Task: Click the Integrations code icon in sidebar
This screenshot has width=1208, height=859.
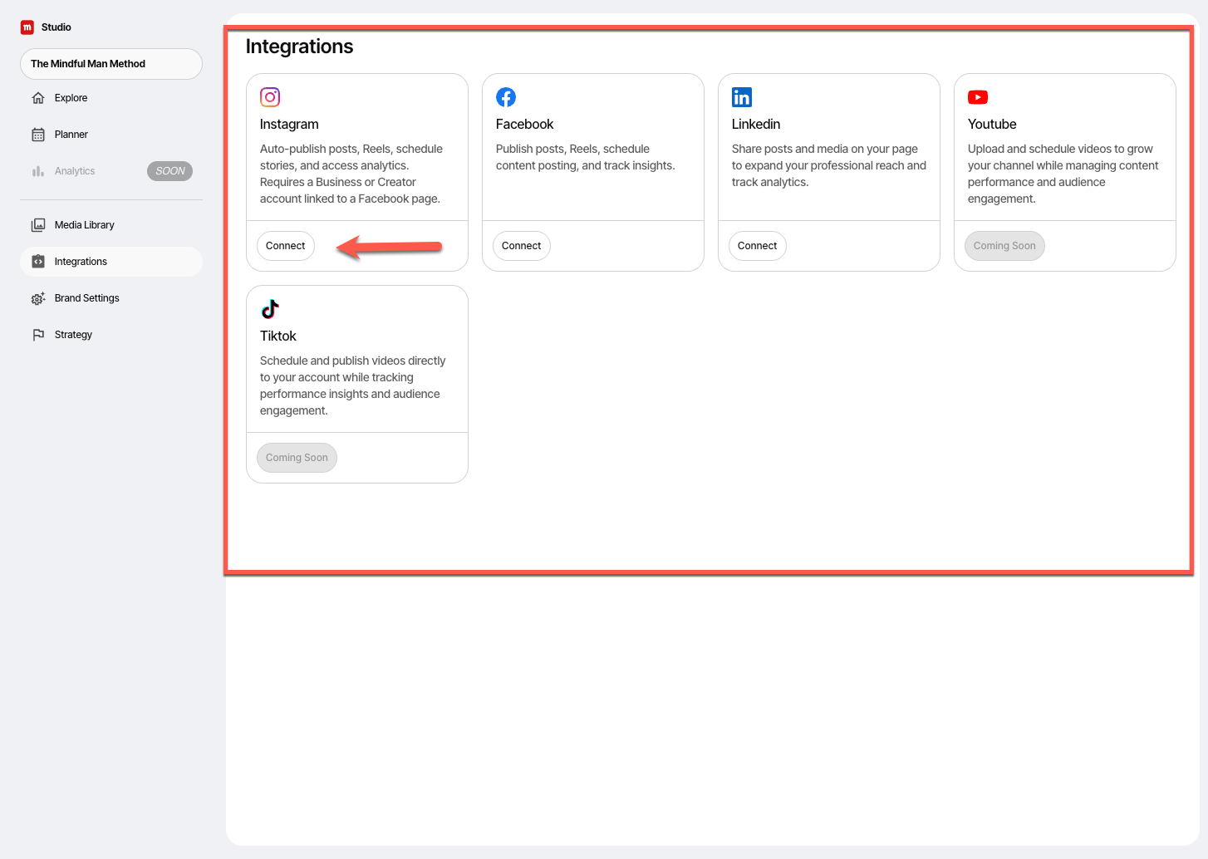Action: tap(38, 262)
